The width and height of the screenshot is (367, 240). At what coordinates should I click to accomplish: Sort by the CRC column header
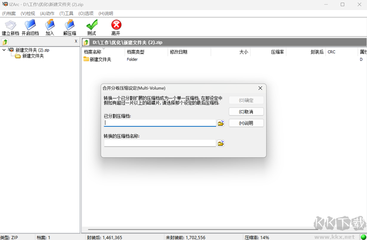pos(342,52)
